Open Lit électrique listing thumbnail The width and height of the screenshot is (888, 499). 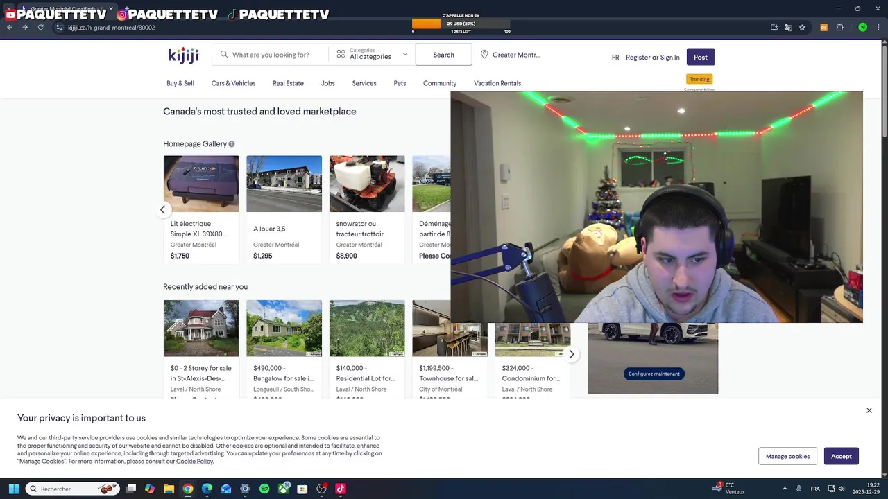[201, 184]
